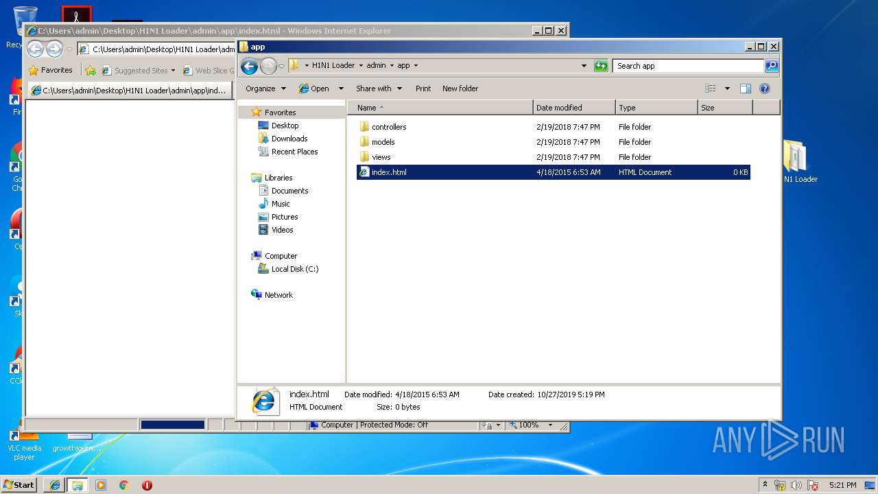The width and height of the screenshot is (878, 494).
Task: Sort by Date modified column header
Action: pyautogui.click(x=574, y=108)
